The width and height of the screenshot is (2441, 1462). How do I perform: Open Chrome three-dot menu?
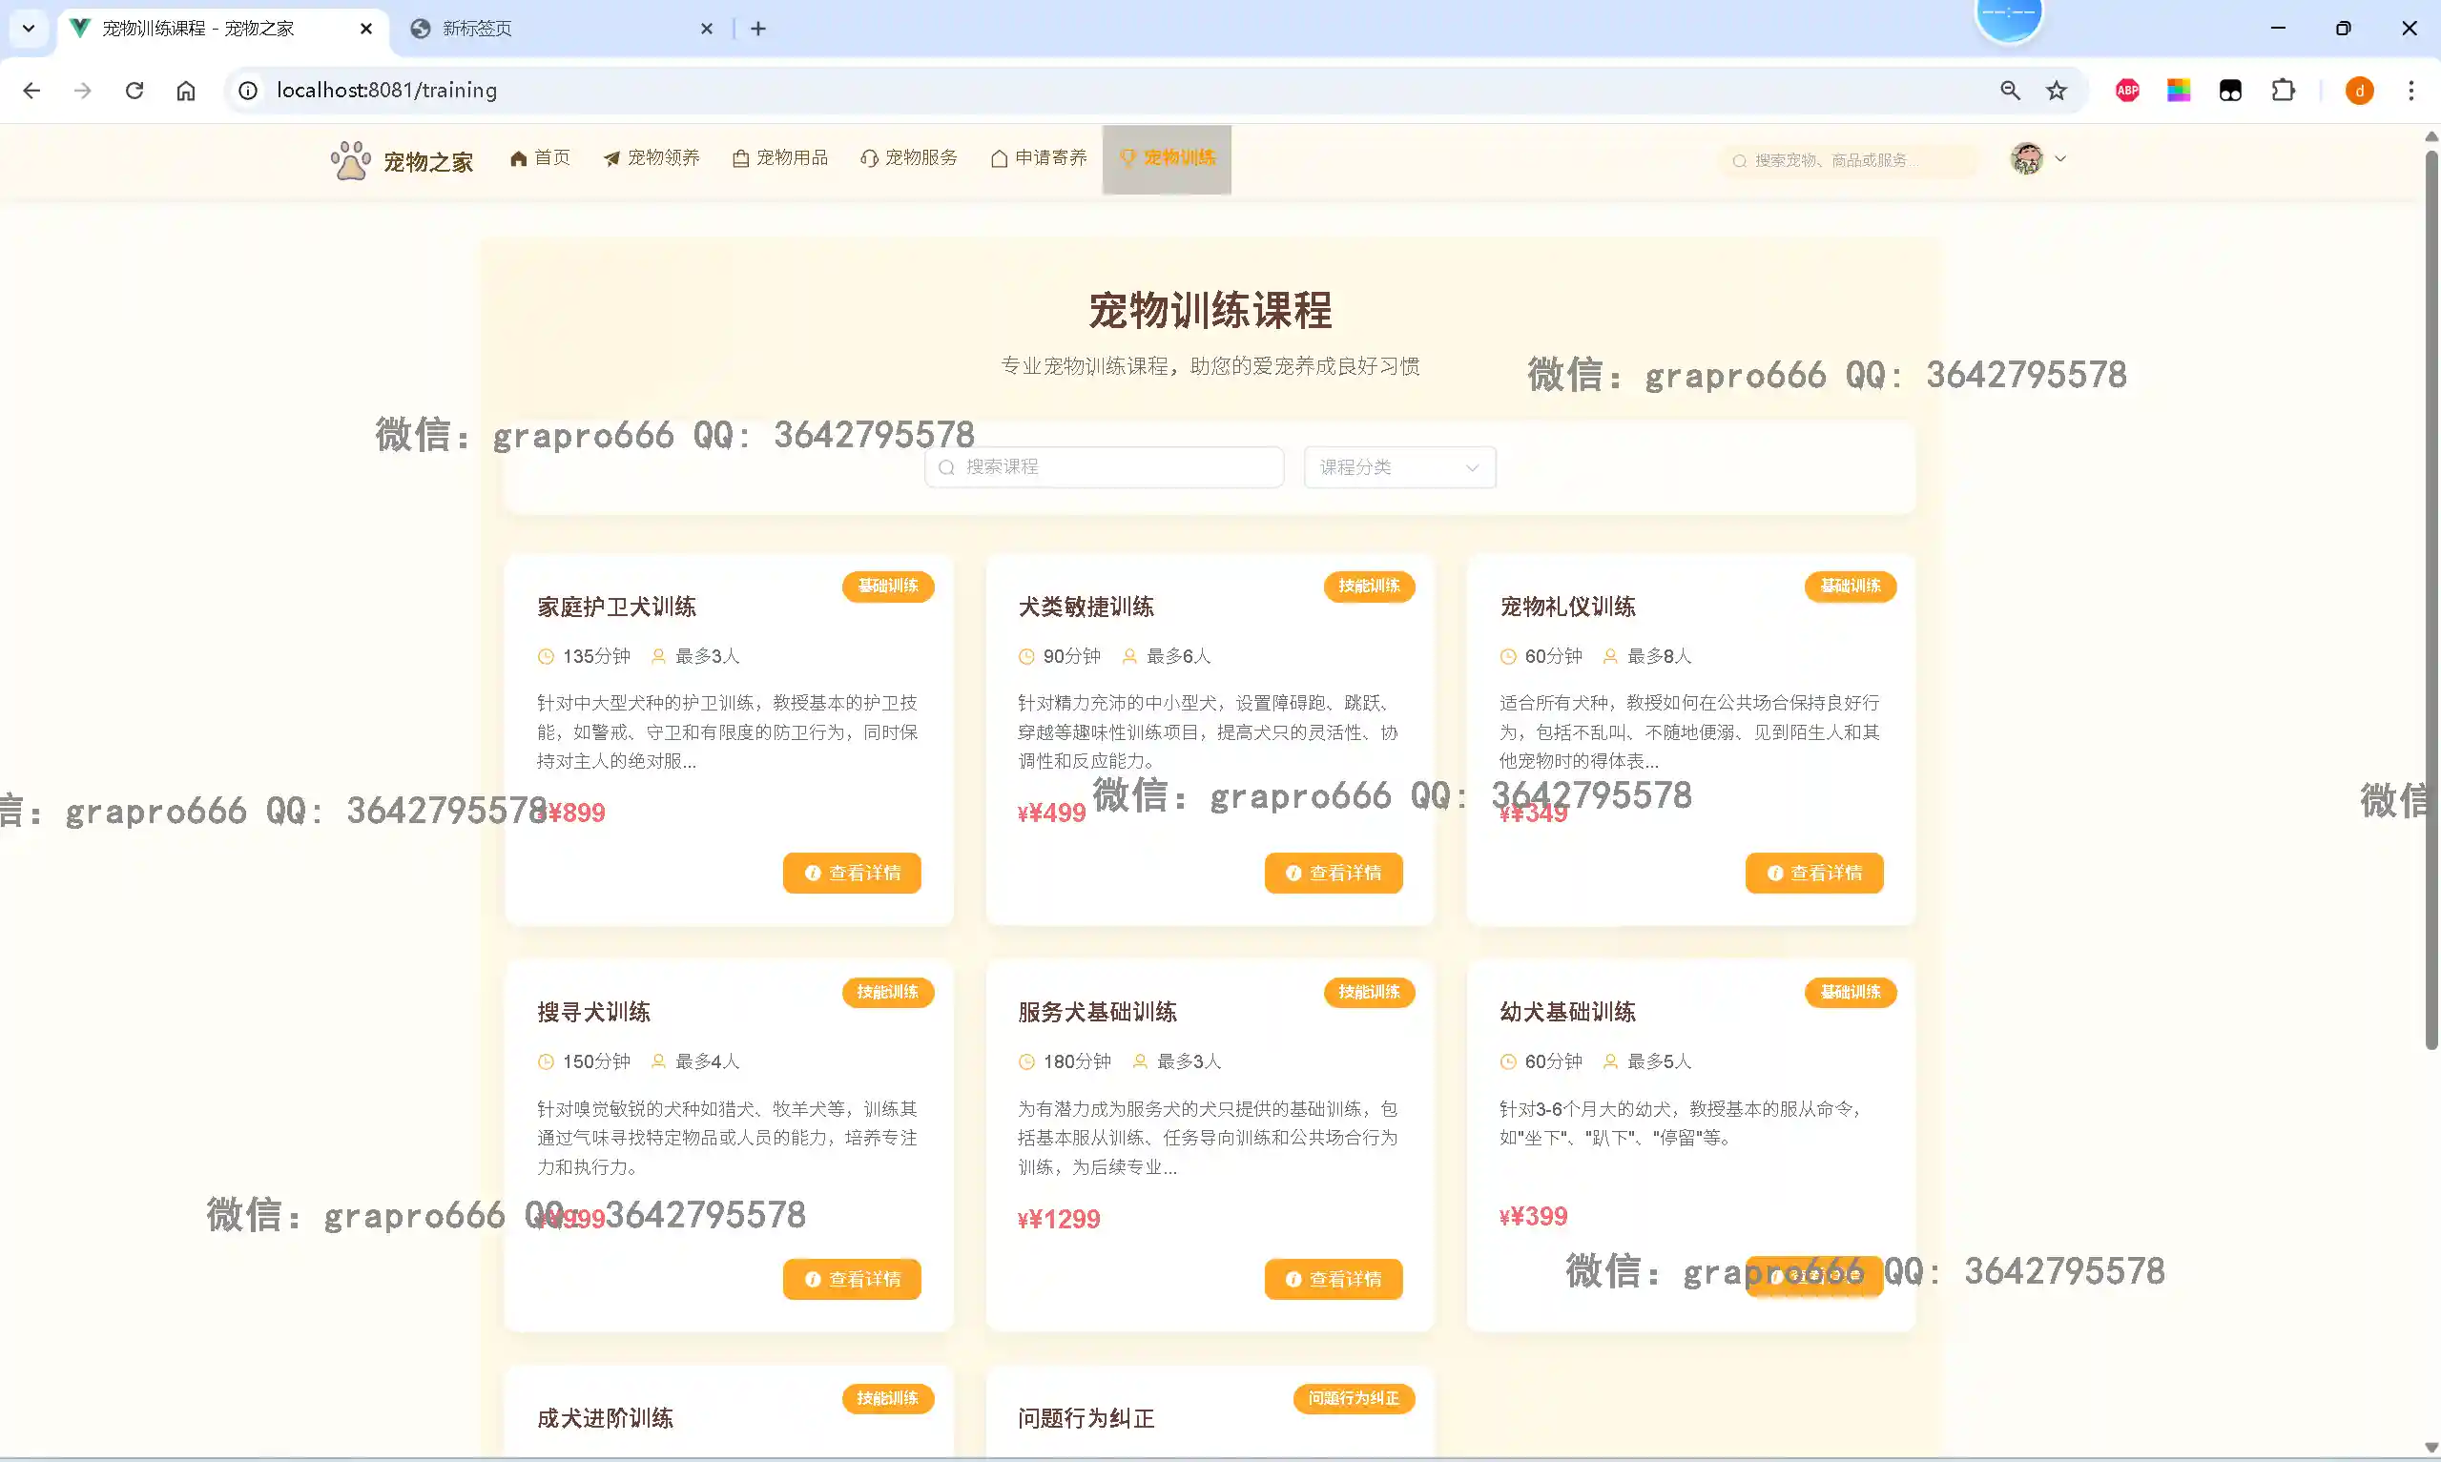click(2410, 91)
